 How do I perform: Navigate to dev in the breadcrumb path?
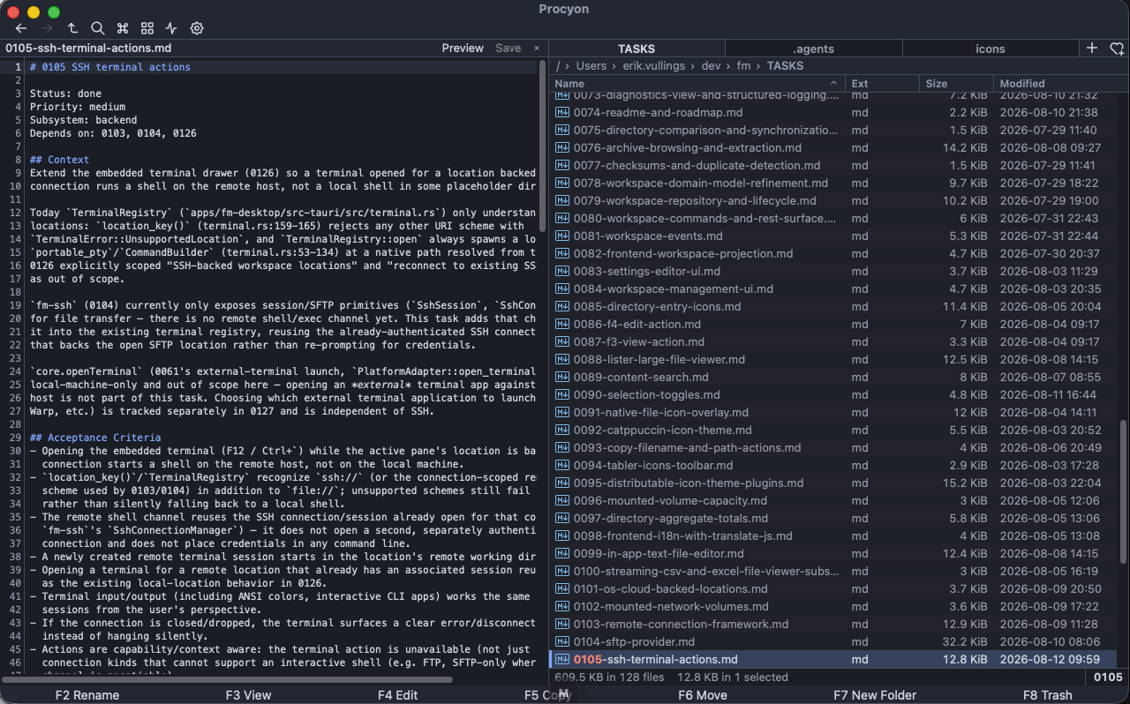coord(712,66)
